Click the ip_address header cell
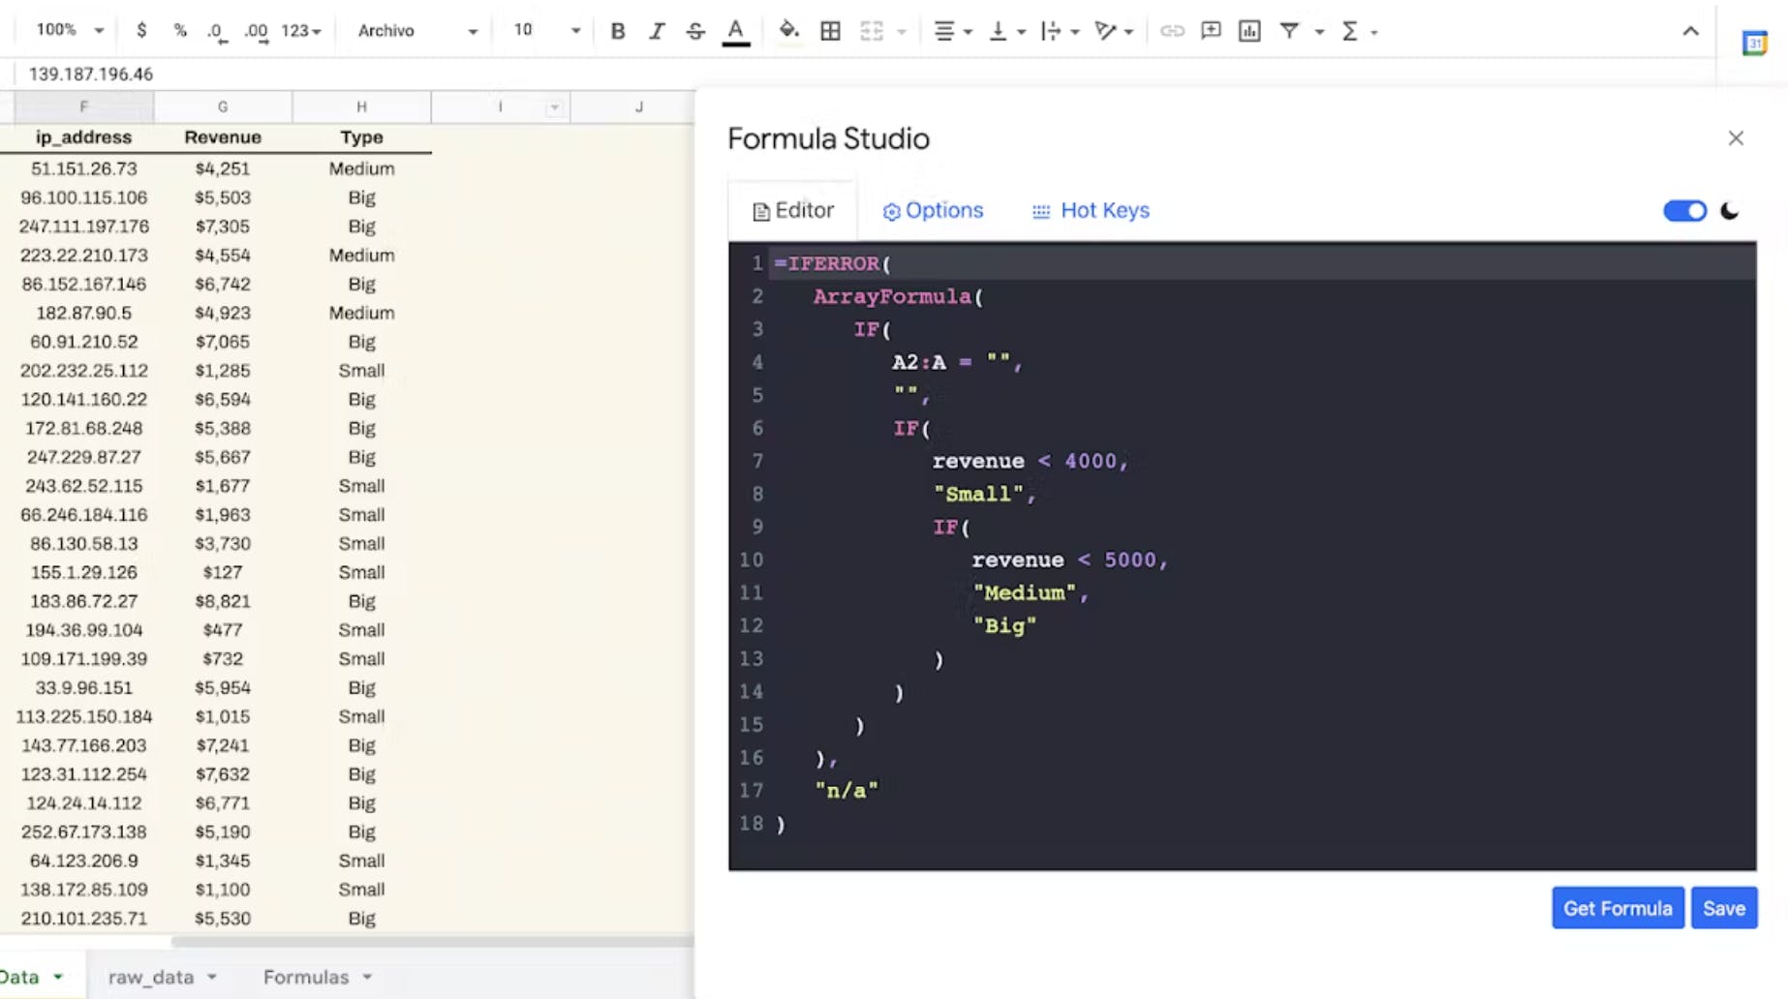 [x=84, y=137]
